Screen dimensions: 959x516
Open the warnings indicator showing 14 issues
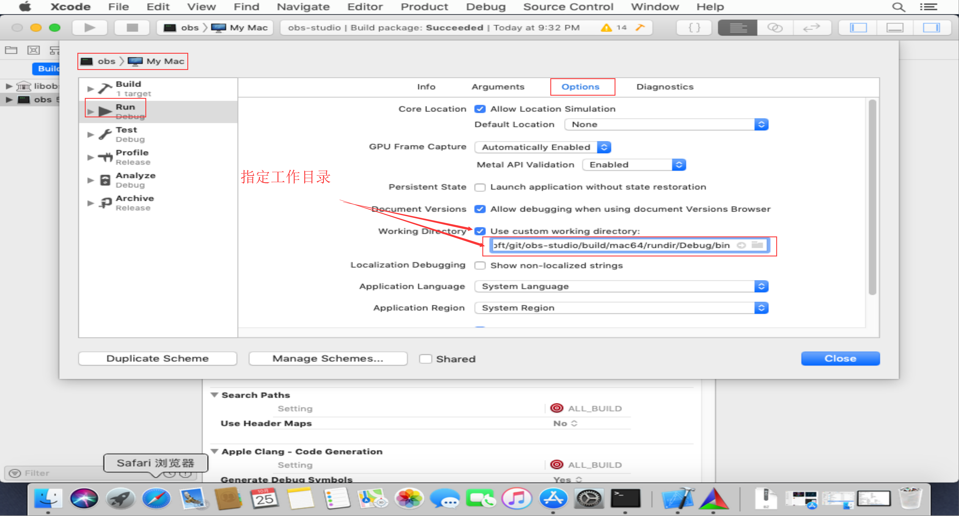[x=613, y=27]
